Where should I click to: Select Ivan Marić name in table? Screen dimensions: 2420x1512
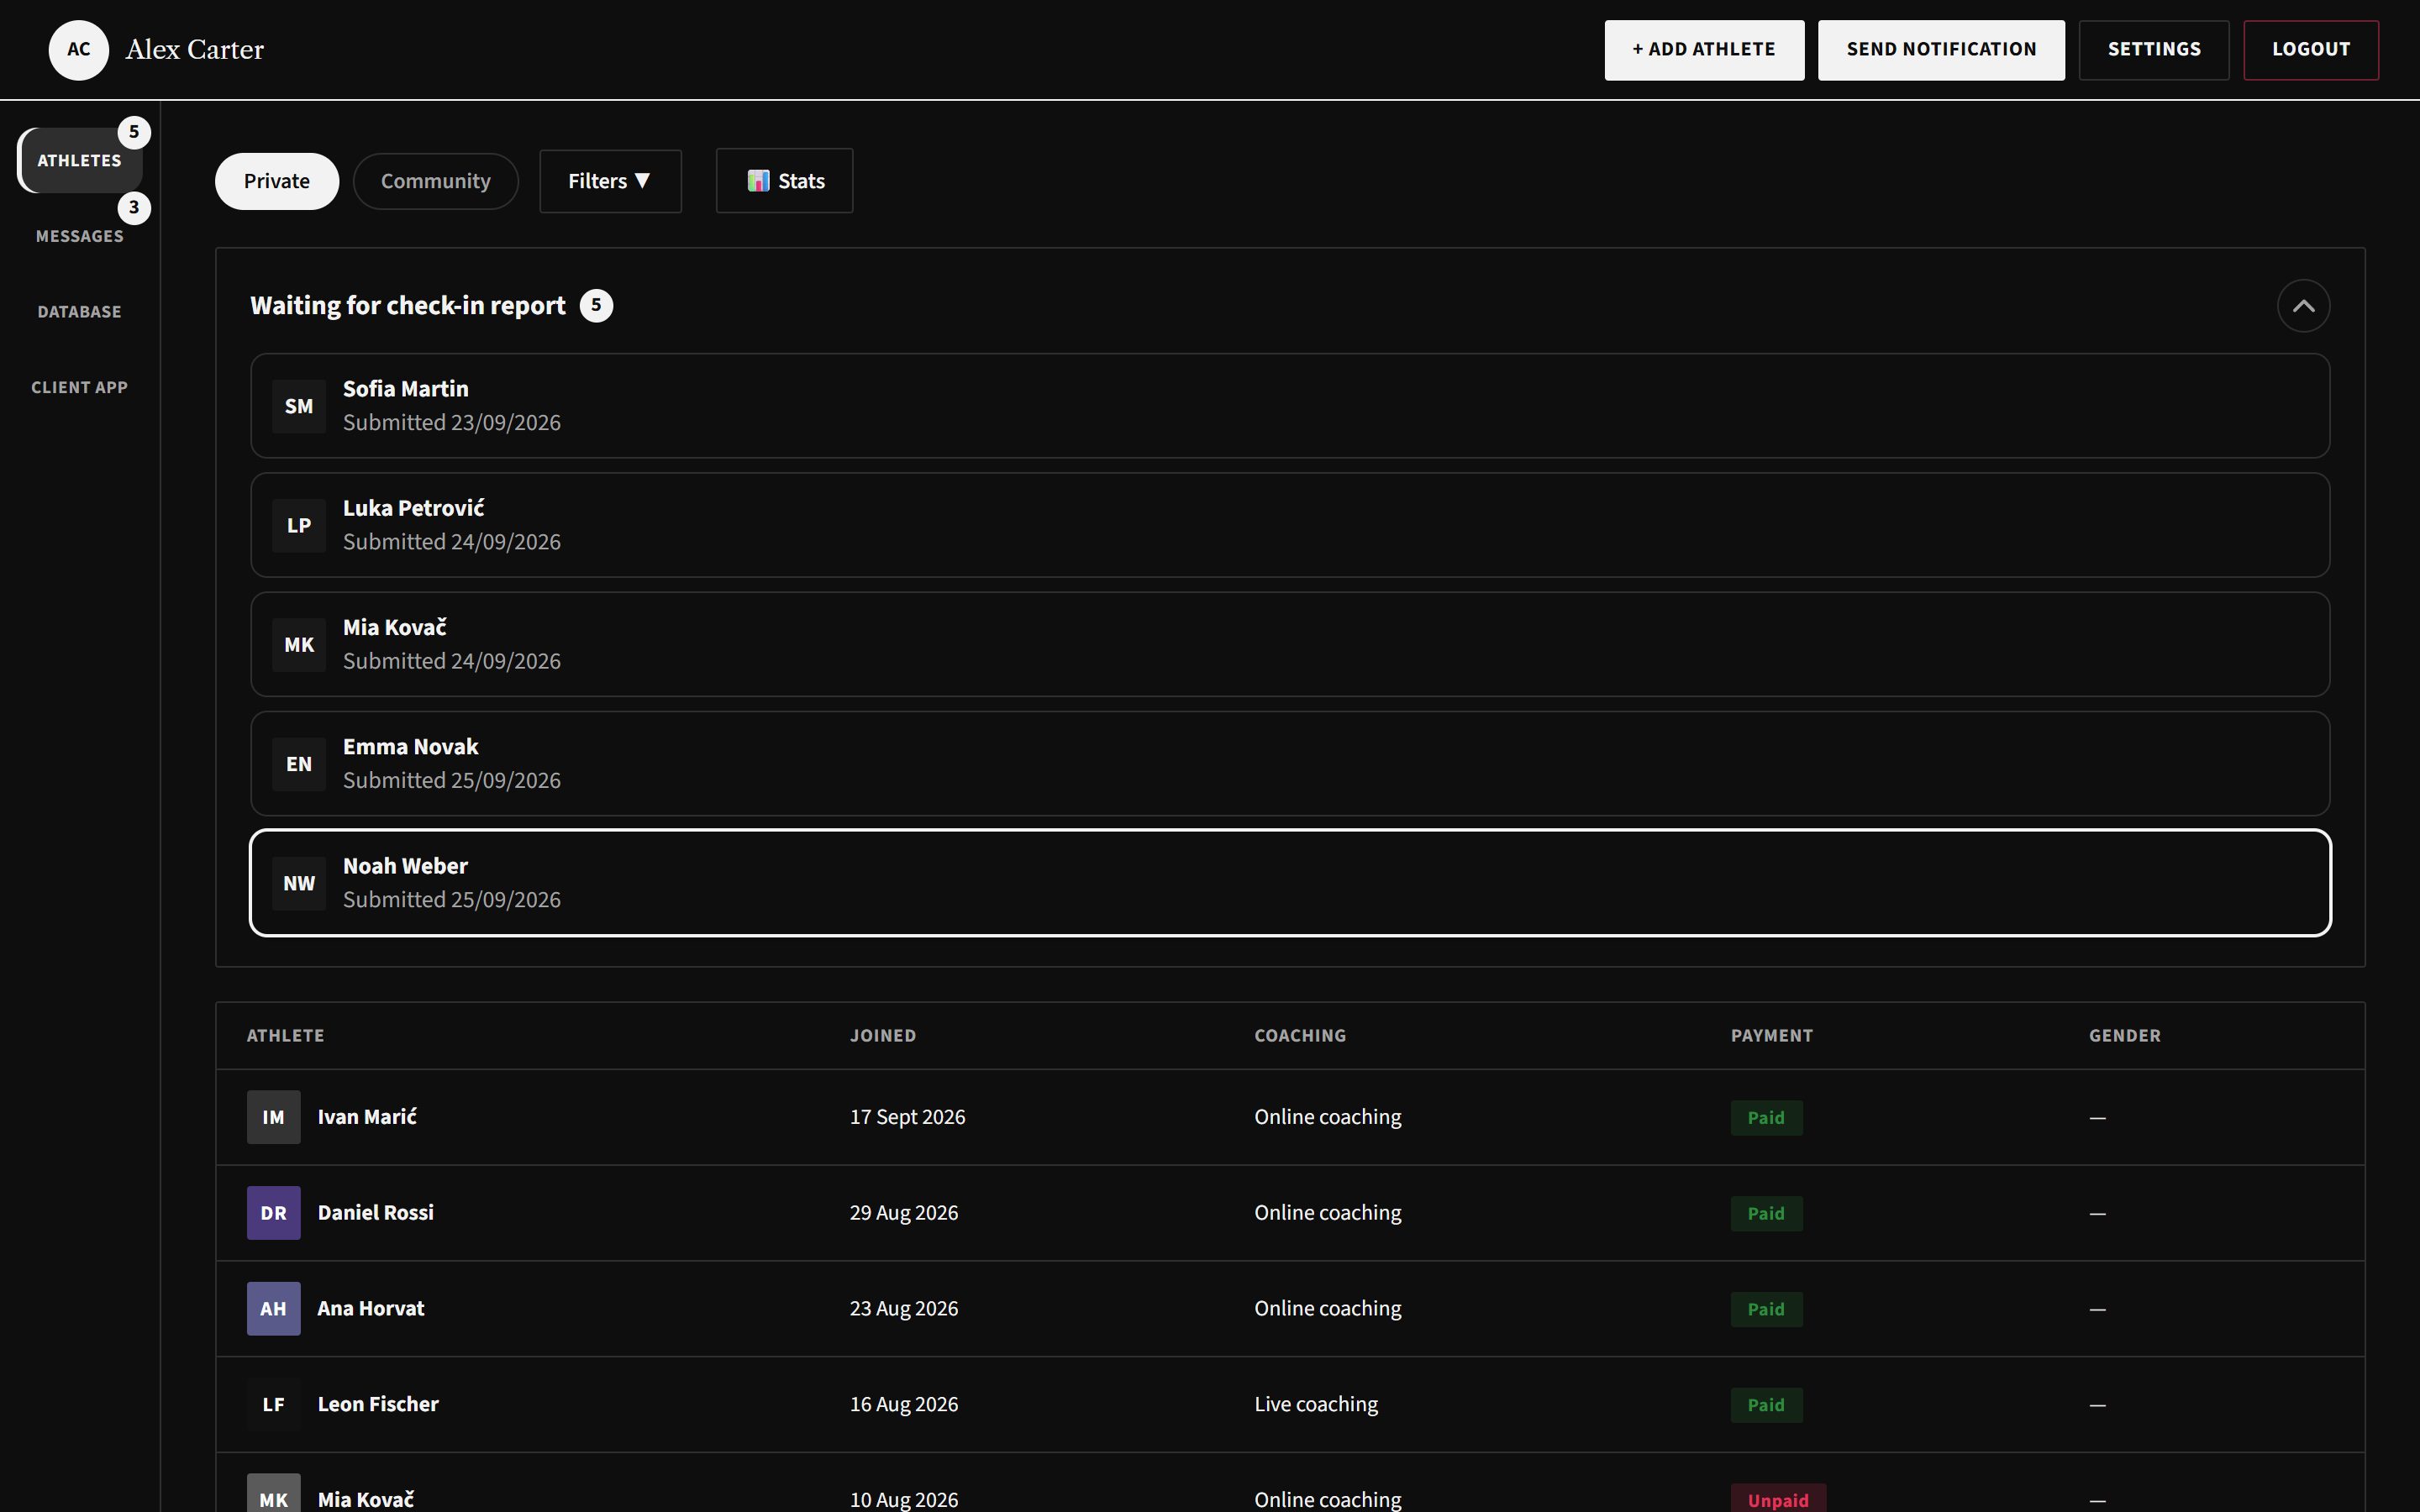(367, 1117)
